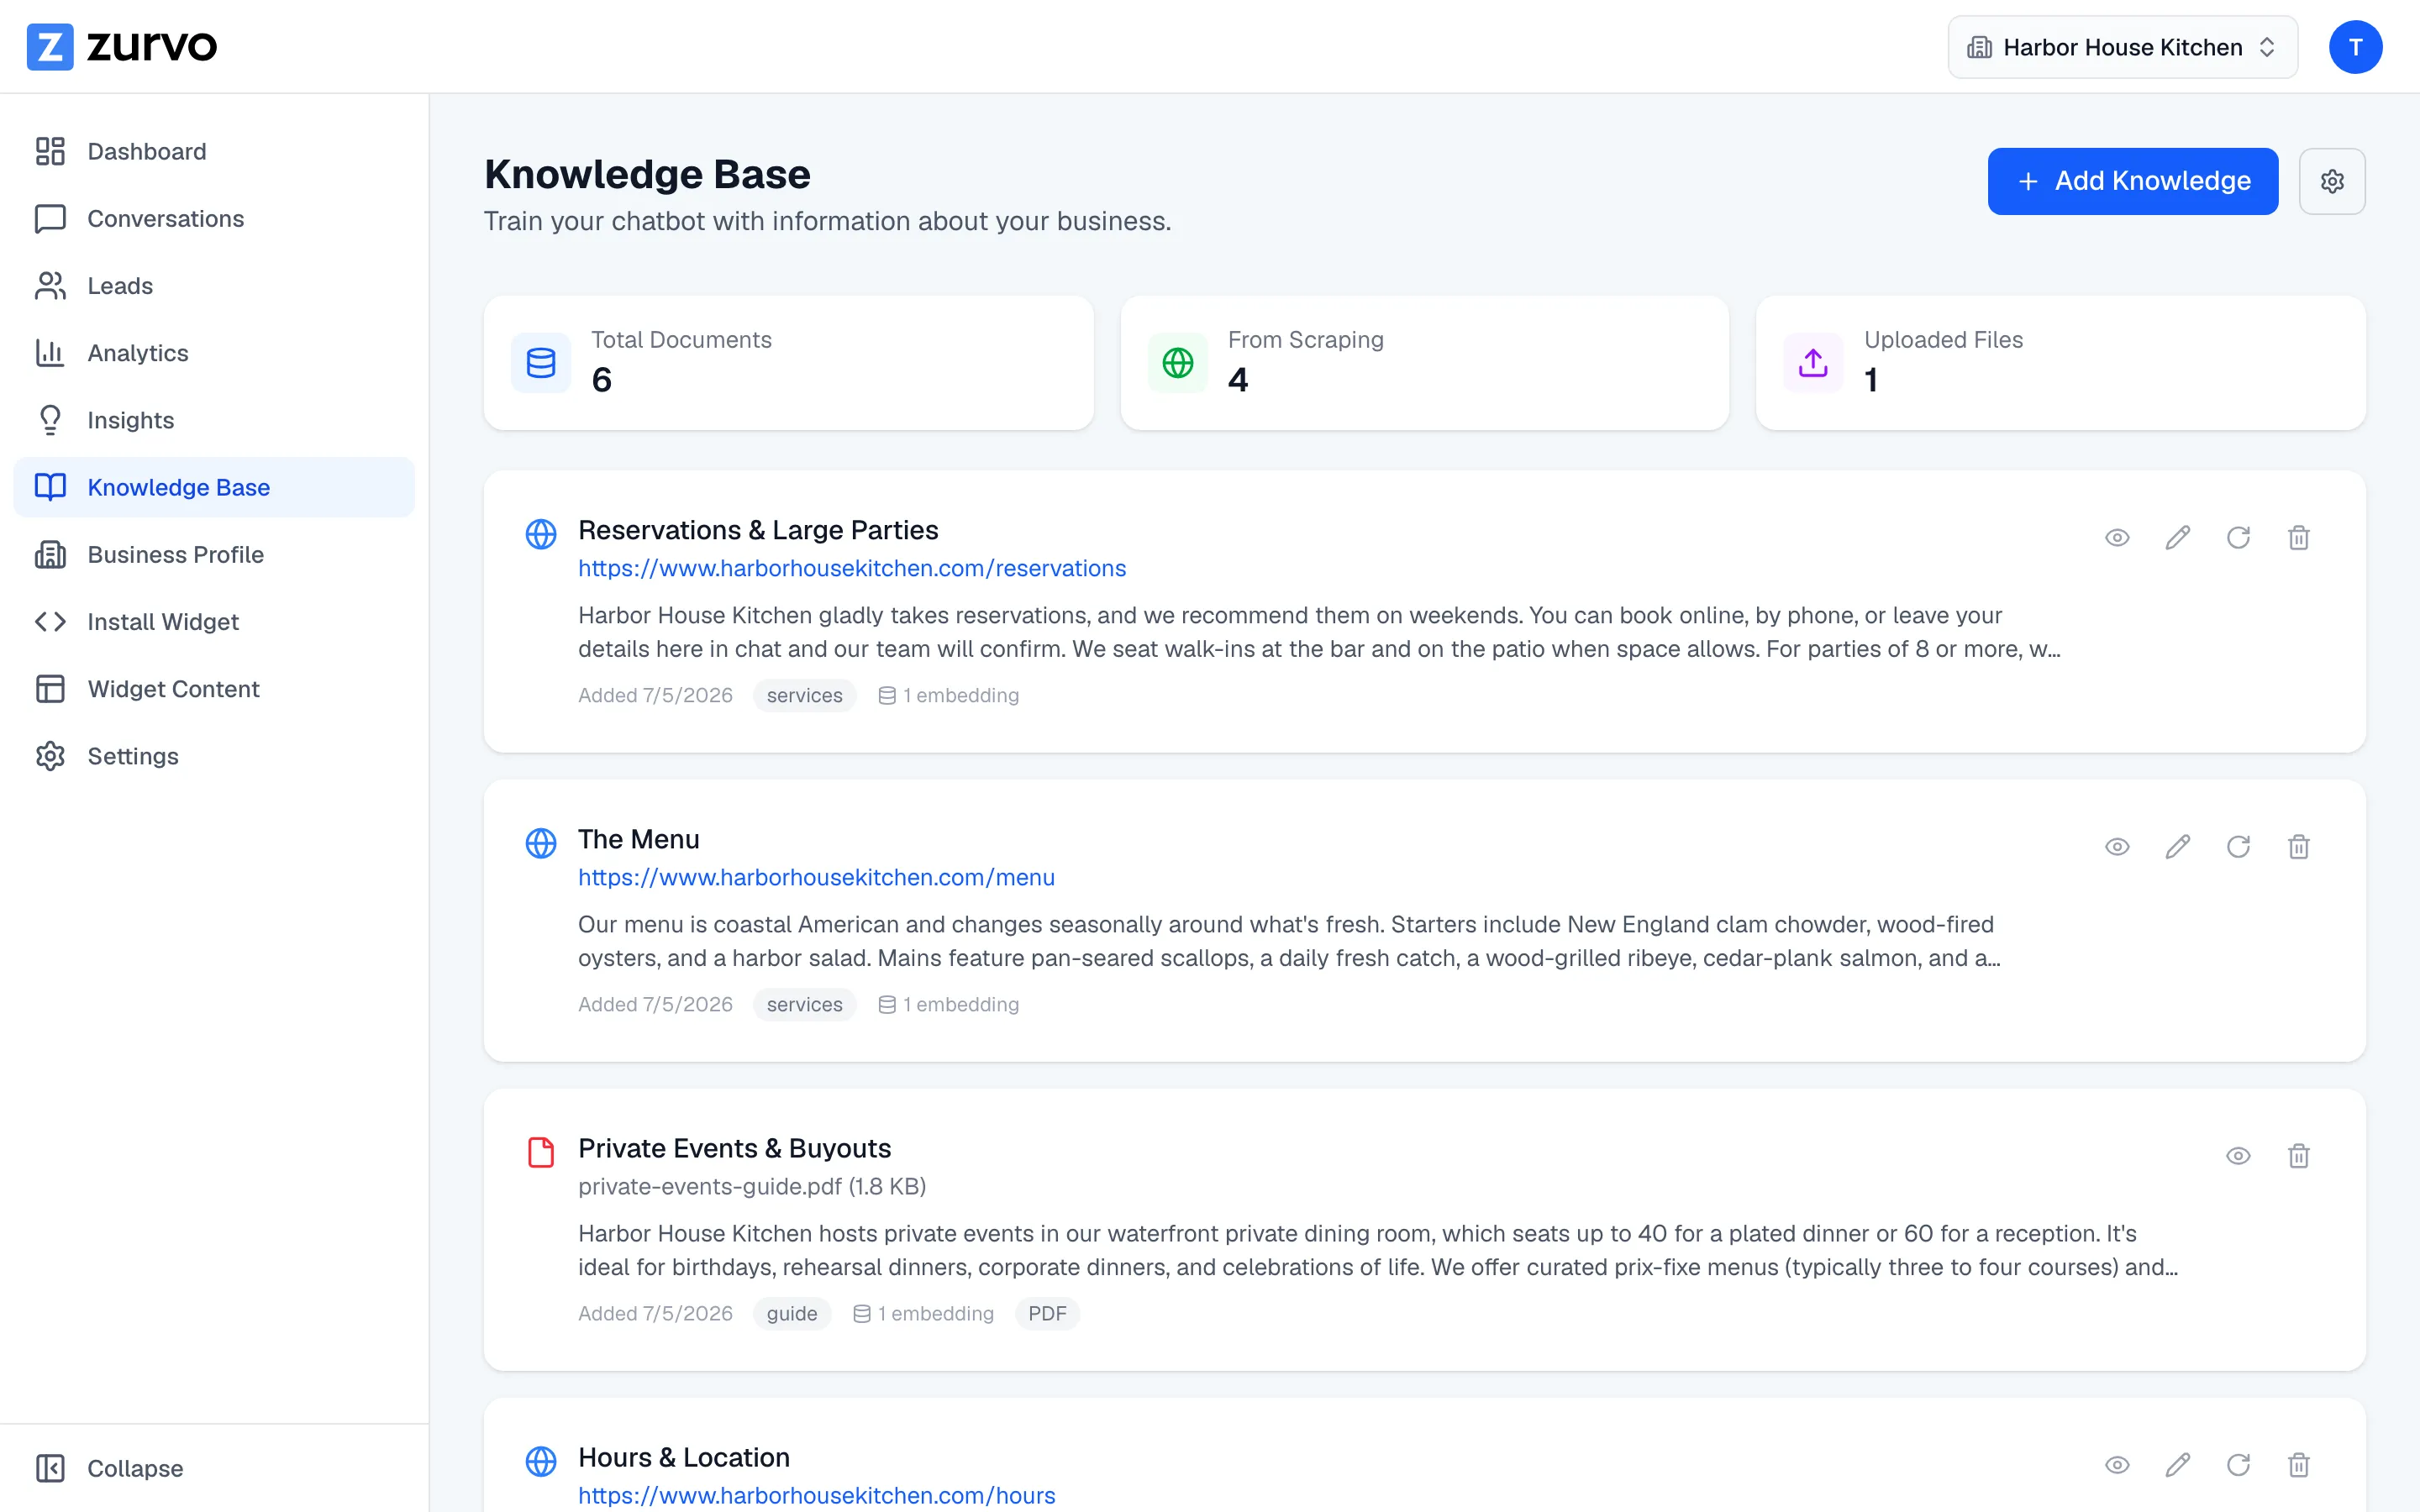Click the PDF file icon beside Private Events
The height and width of the screenshot is (1512, 2420).
541,1152
